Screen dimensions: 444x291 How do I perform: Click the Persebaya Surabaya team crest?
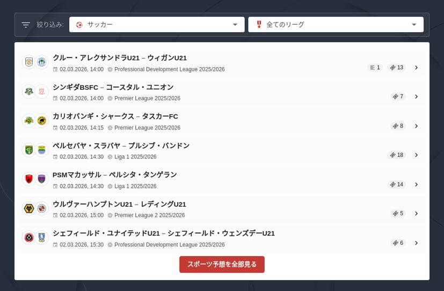(x=29, y=150)
